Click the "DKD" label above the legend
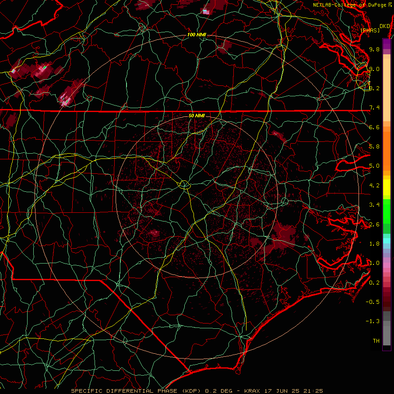This screenshot has width=394, height=394. (384, 26)
